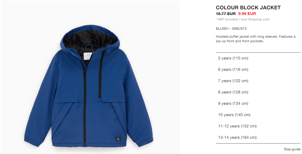Click the black label patch on jacket

118,139
